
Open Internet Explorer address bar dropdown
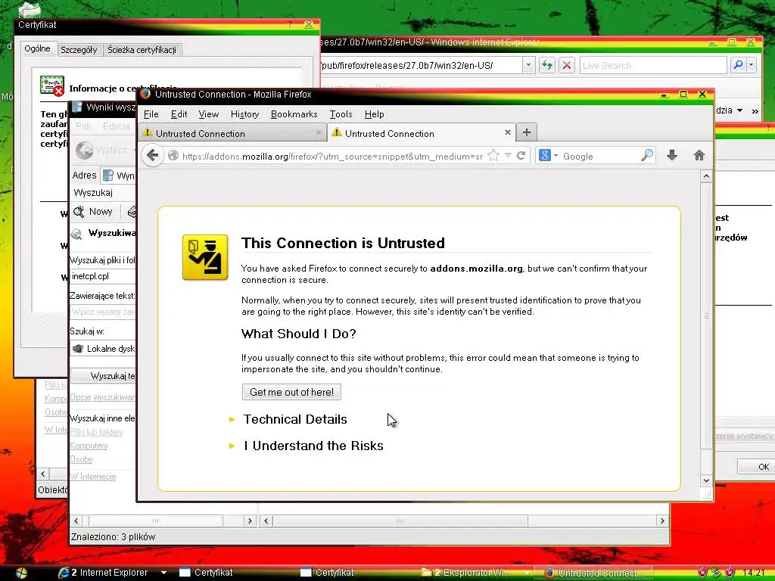click(528, 65)
